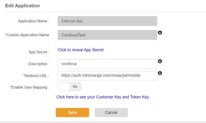Toggle the Enable User Mapping switch handle

pyautogui.click(x=63, y=87)
